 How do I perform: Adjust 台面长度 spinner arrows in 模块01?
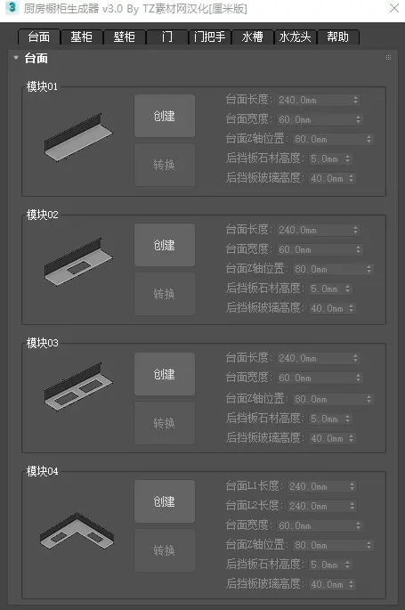coord(355,100)
